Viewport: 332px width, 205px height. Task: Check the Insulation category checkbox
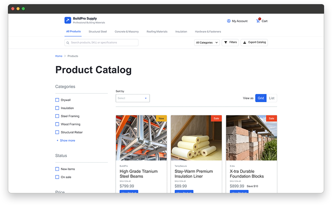[57, 108]
